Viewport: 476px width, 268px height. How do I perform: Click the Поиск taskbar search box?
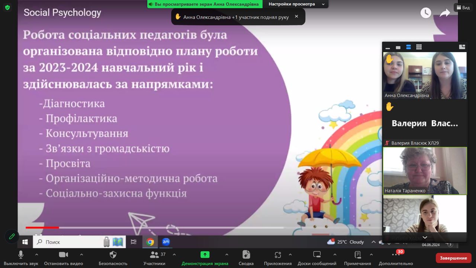[x=79, y=242]
